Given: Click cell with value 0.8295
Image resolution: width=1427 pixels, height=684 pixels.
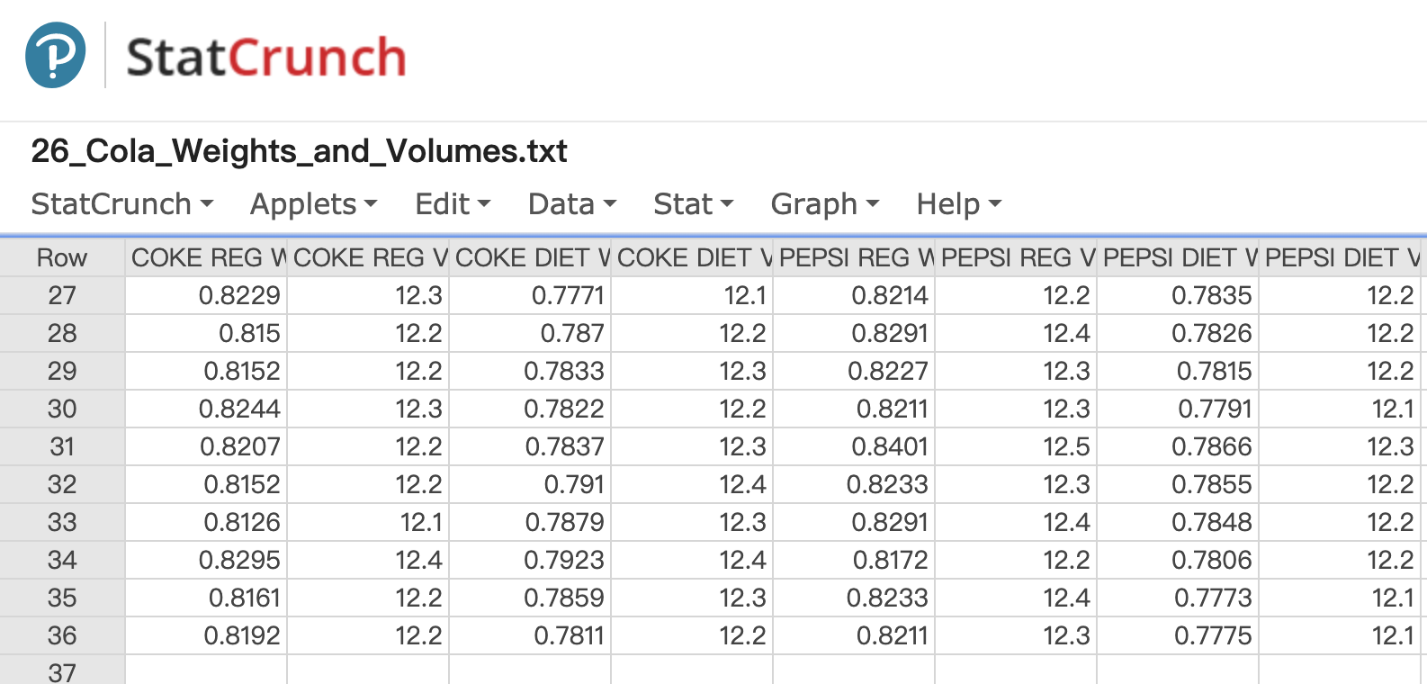Looking at the screenshot, I should [206, 560].
